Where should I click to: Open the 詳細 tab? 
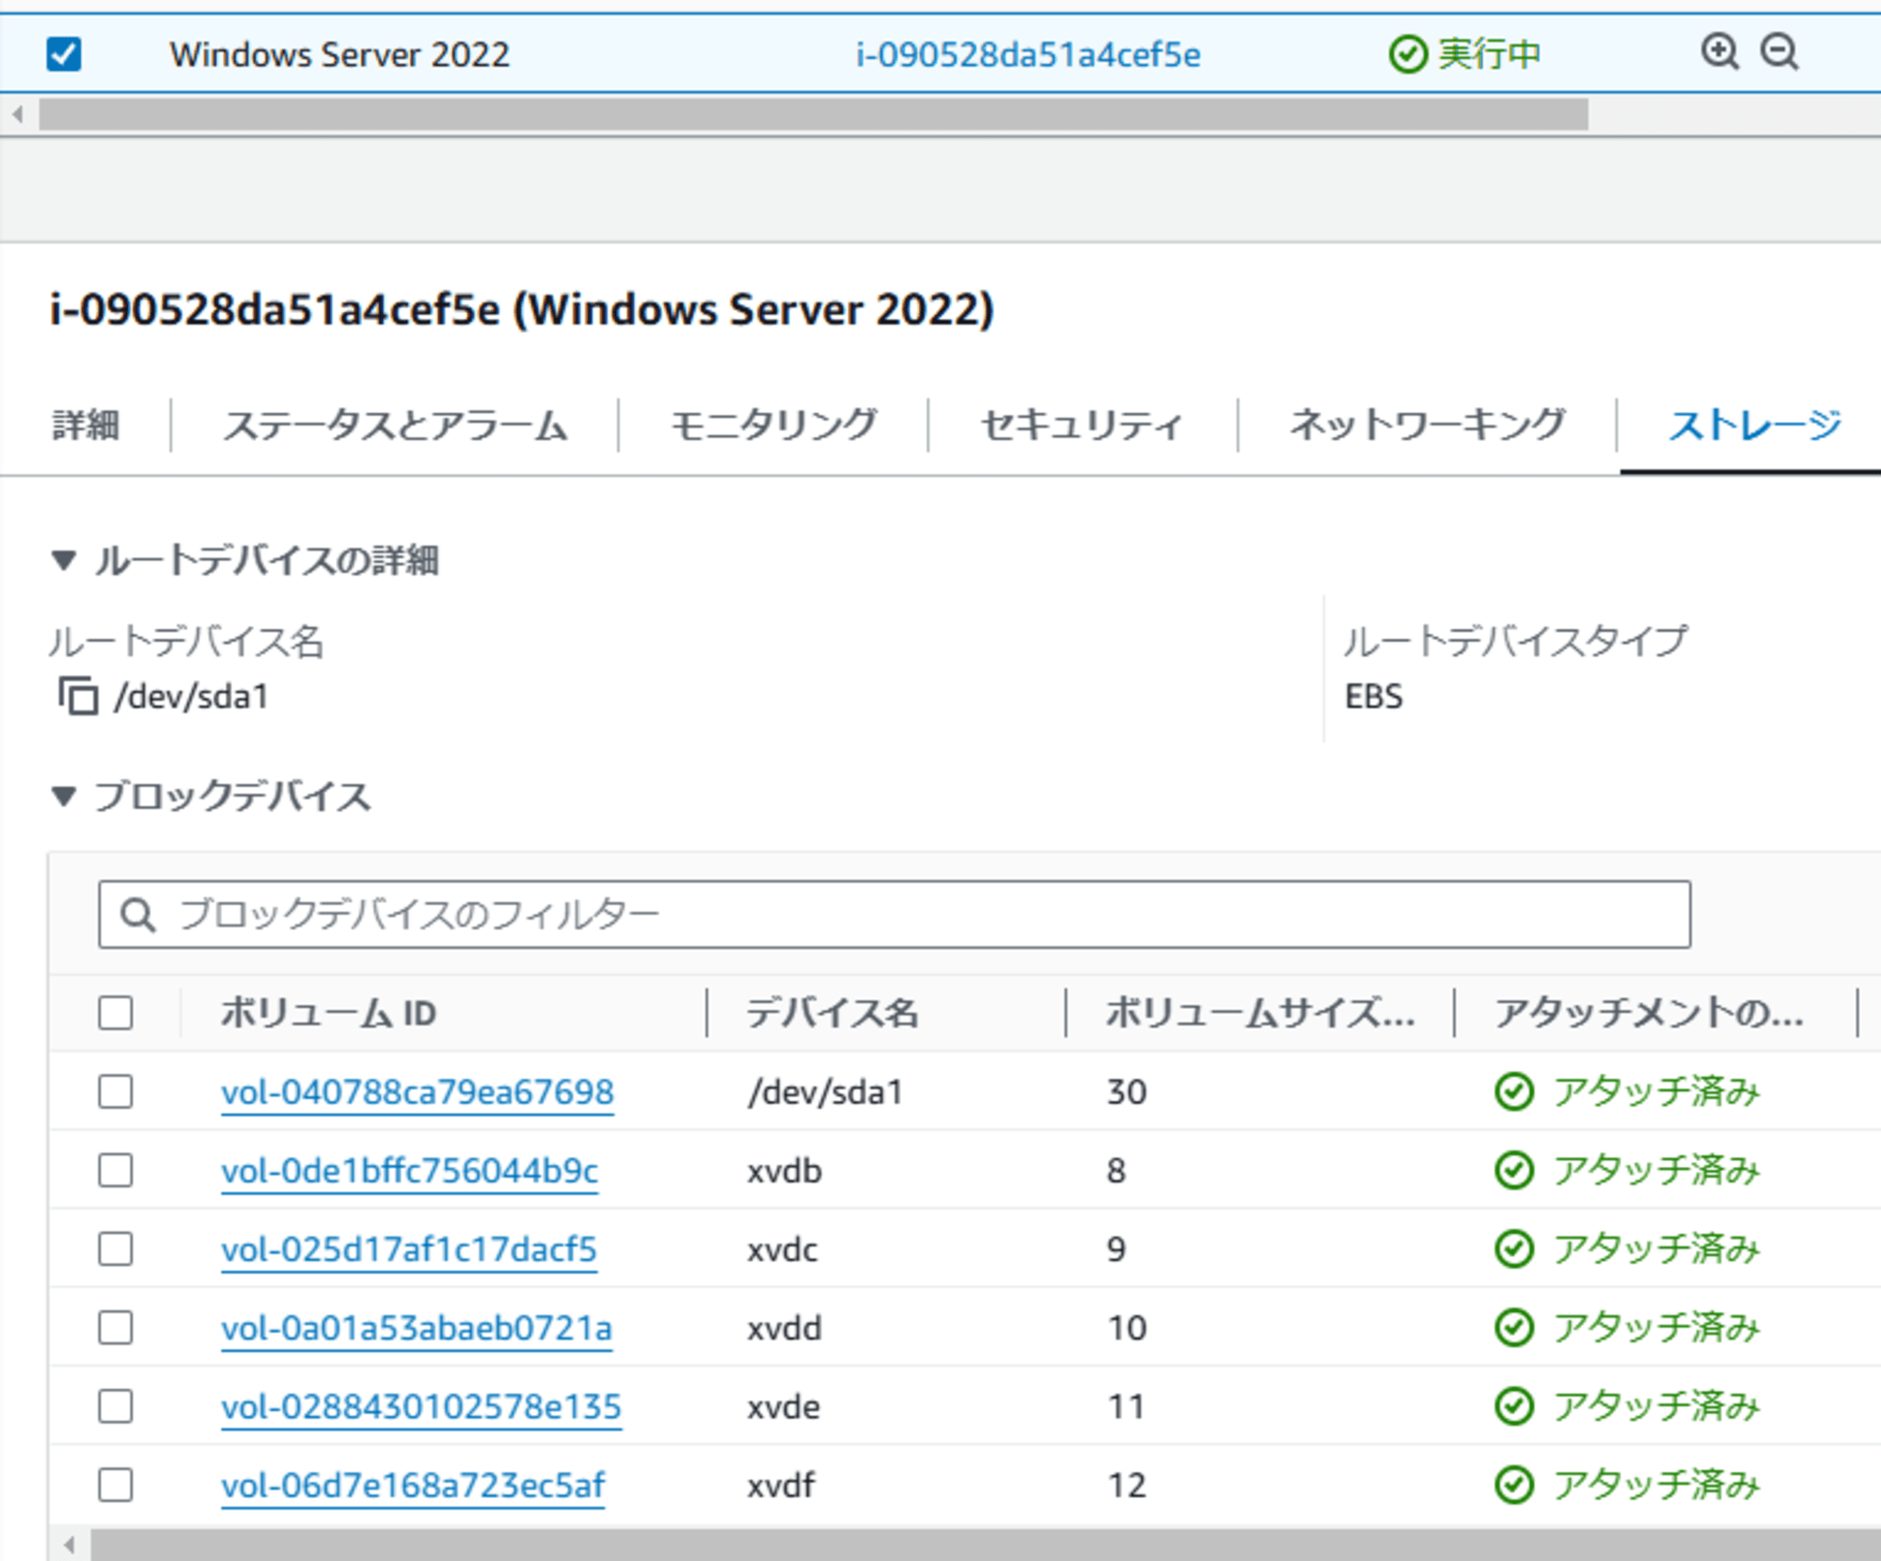pos(86,425)
